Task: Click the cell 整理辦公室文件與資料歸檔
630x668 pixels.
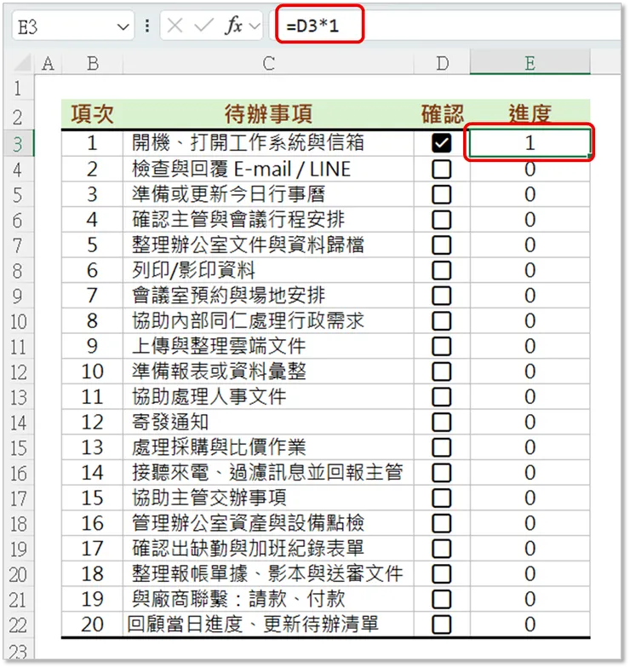Action: pos(268,245)
